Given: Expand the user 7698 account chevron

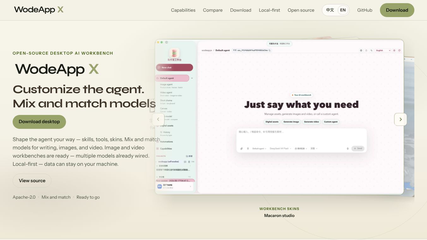Looking at the screenshot, I should pos(190,187).
